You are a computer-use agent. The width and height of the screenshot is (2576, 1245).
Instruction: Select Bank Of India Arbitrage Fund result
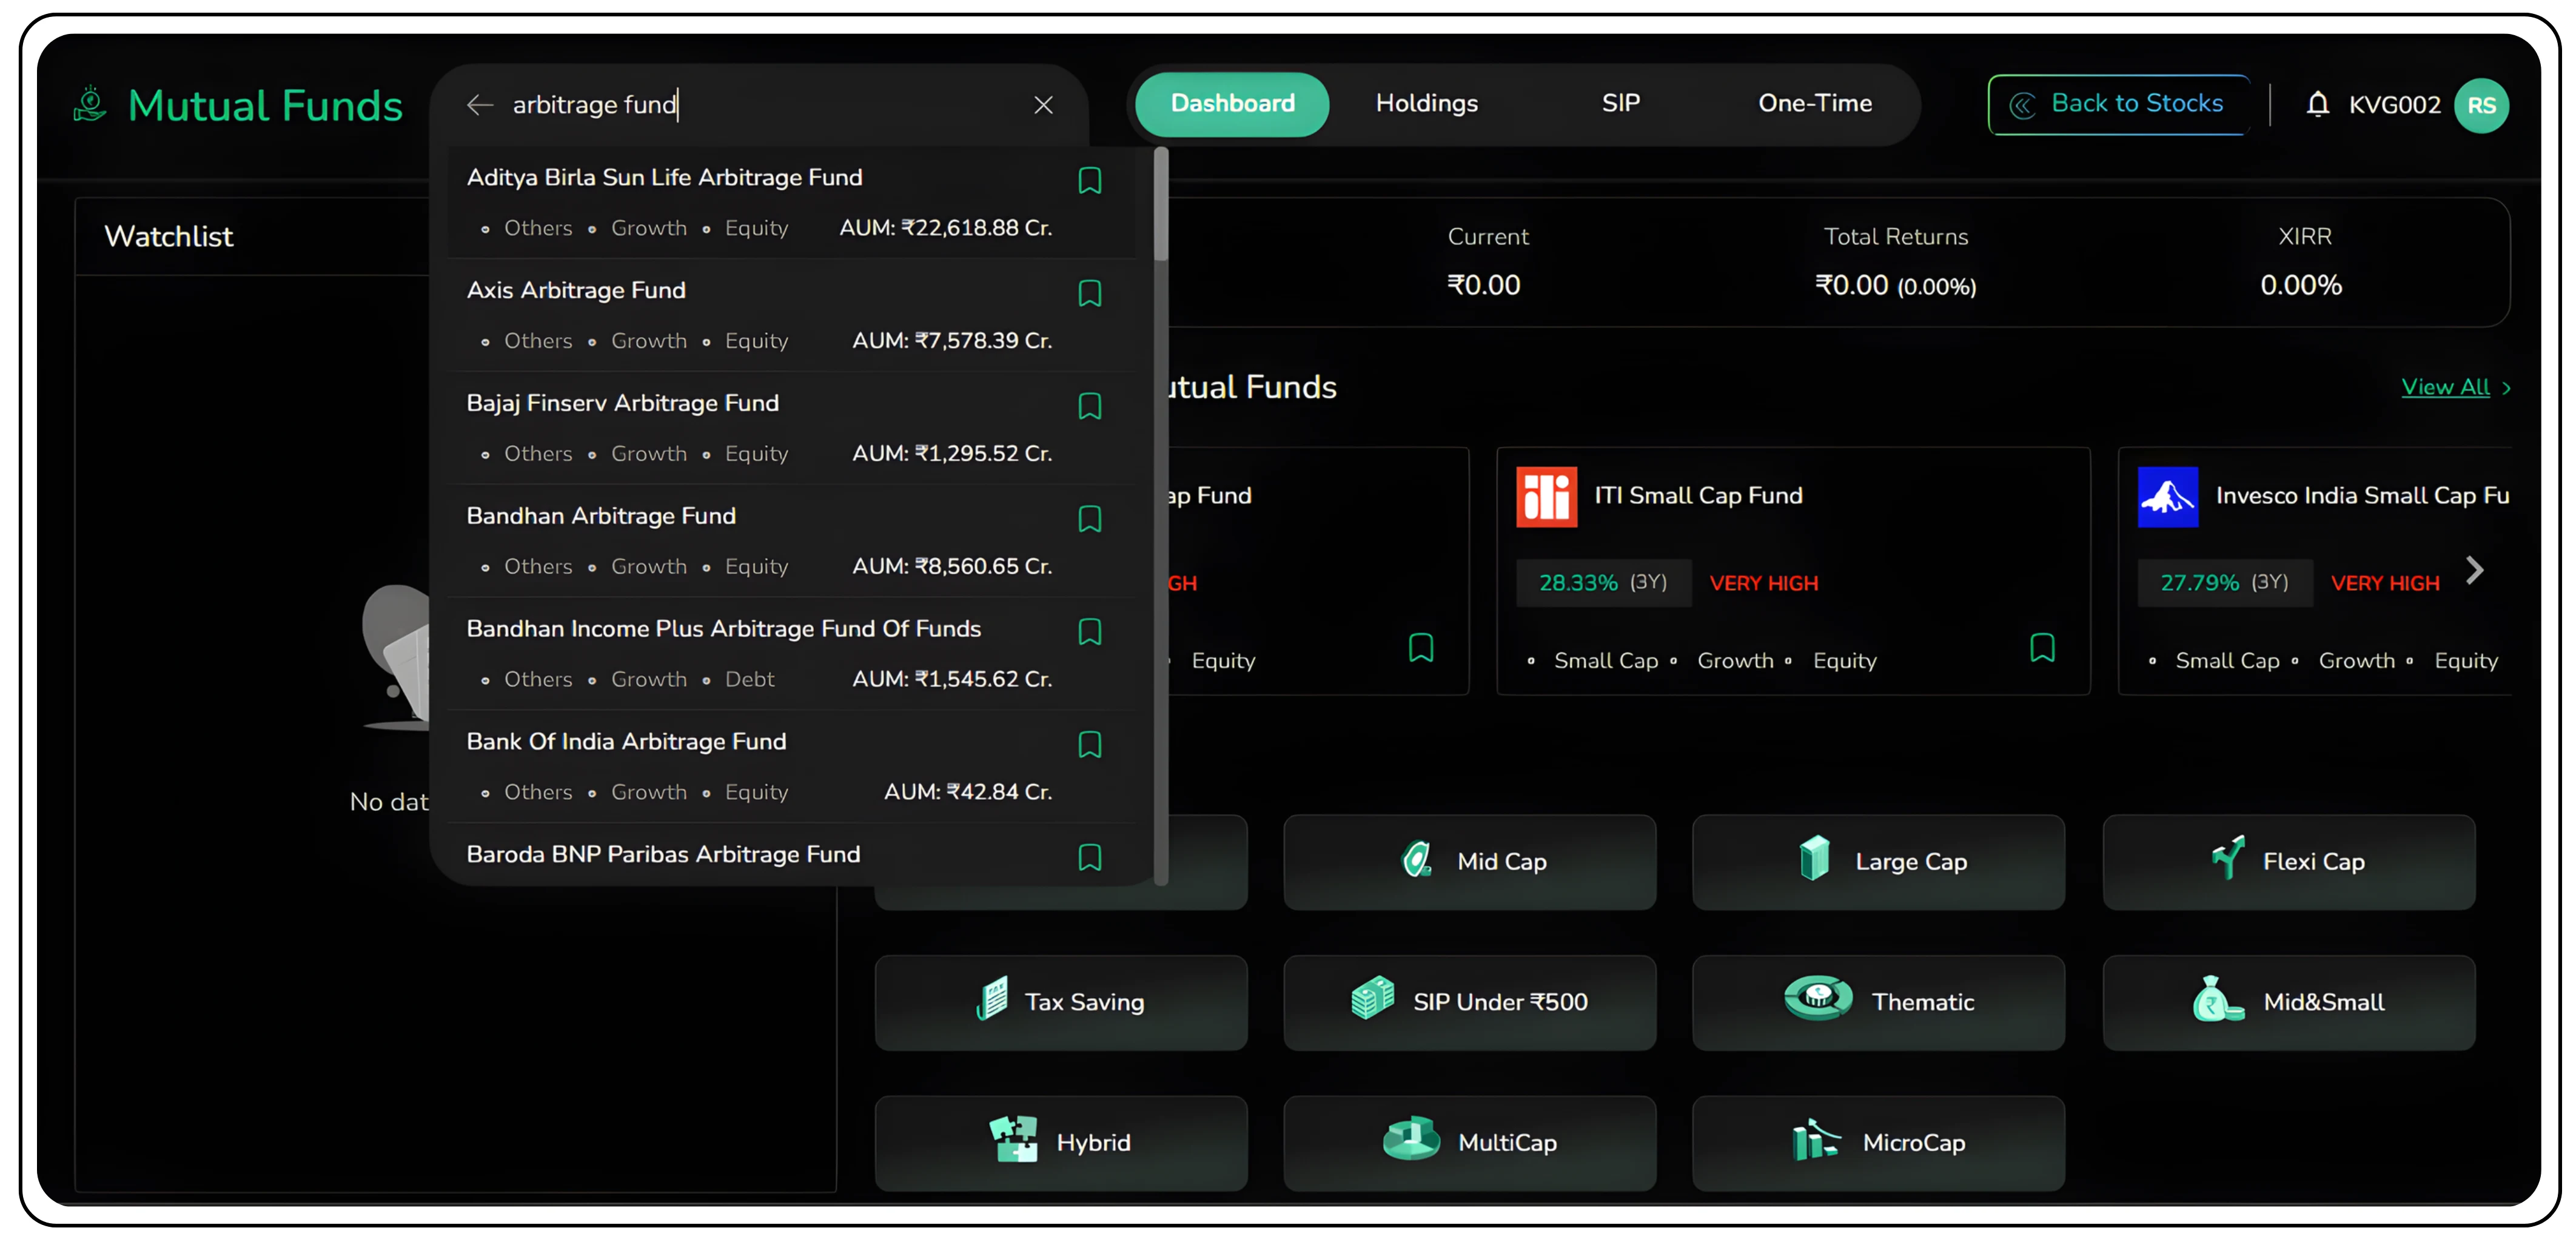click(792, 767)
